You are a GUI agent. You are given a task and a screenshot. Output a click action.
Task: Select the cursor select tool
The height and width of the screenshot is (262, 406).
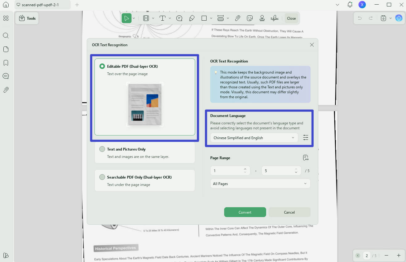point(126,18)
